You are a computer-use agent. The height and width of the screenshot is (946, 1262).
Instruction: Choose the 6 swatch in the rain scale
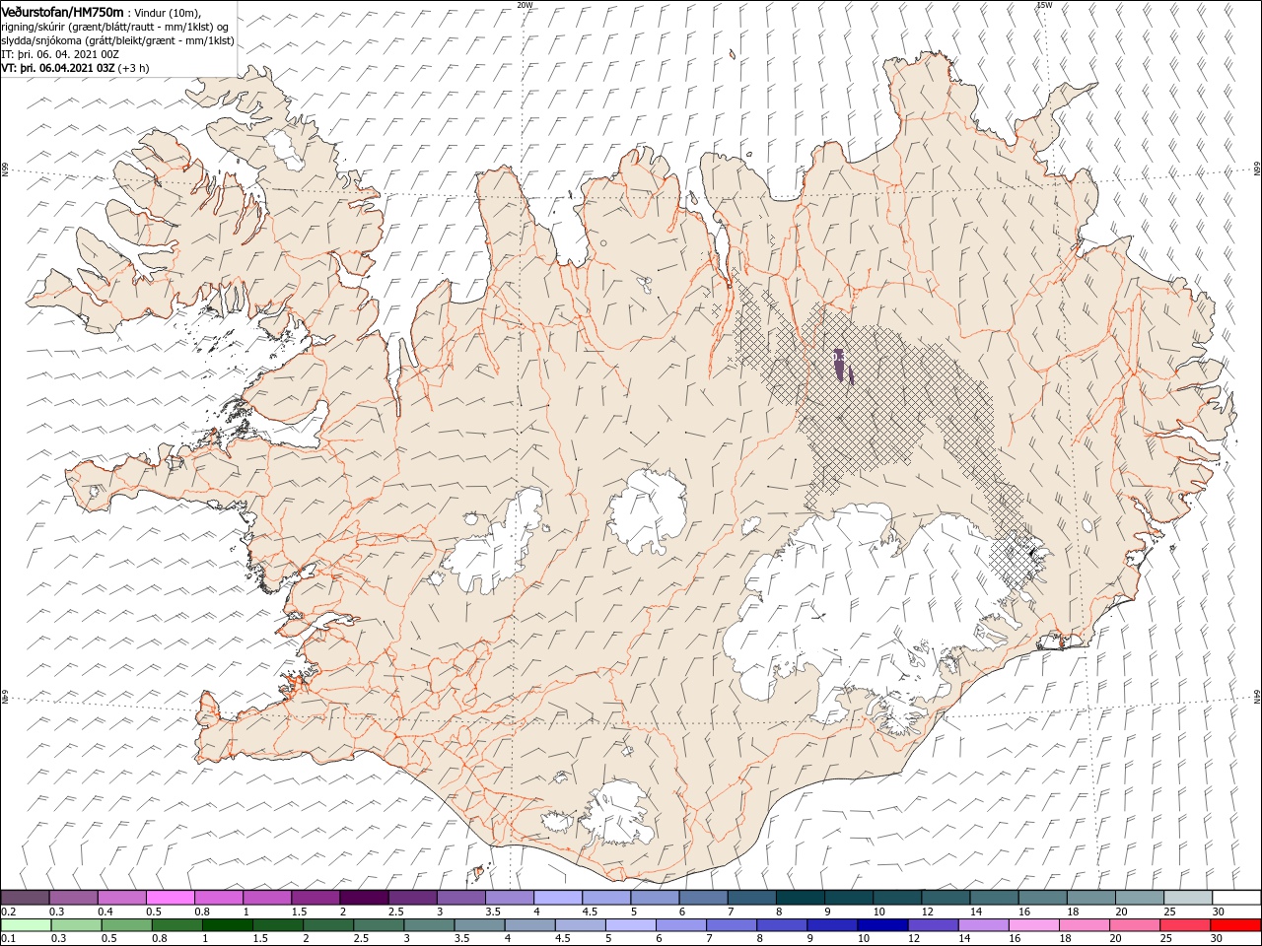[680, 924]
